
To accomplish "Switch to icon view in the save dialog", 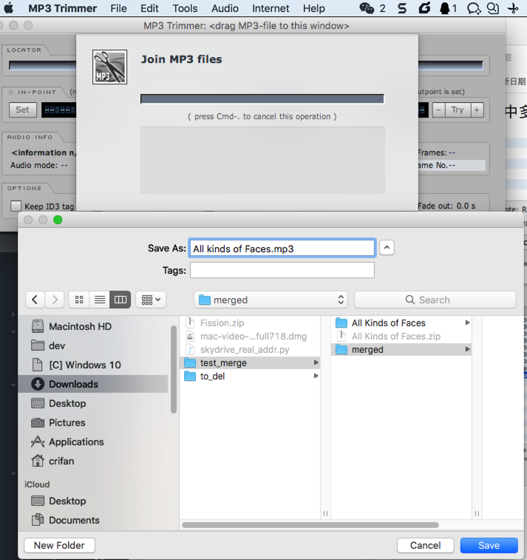I will point(79,300).
